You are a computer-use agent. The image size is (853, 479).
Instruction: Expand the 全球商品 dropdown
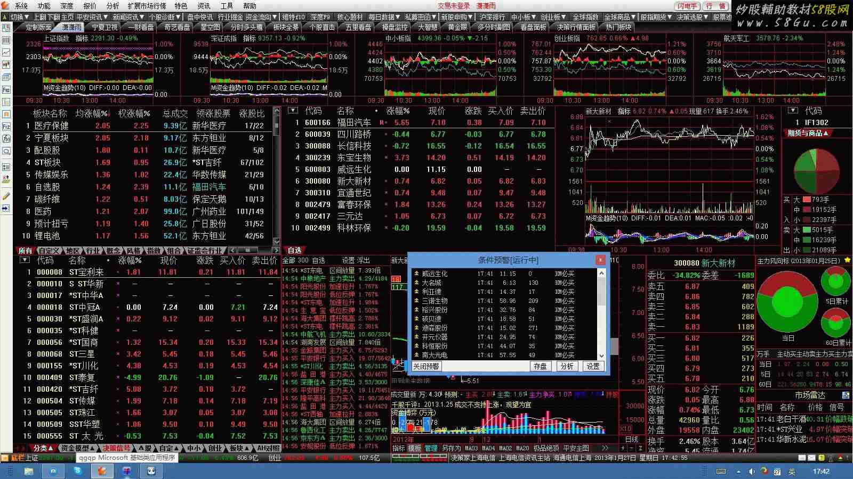620,17
